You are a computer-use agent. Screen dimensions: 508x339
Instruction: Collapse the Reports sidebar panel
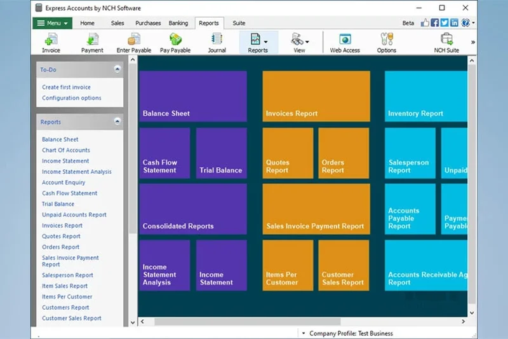(x=117, y=121)
